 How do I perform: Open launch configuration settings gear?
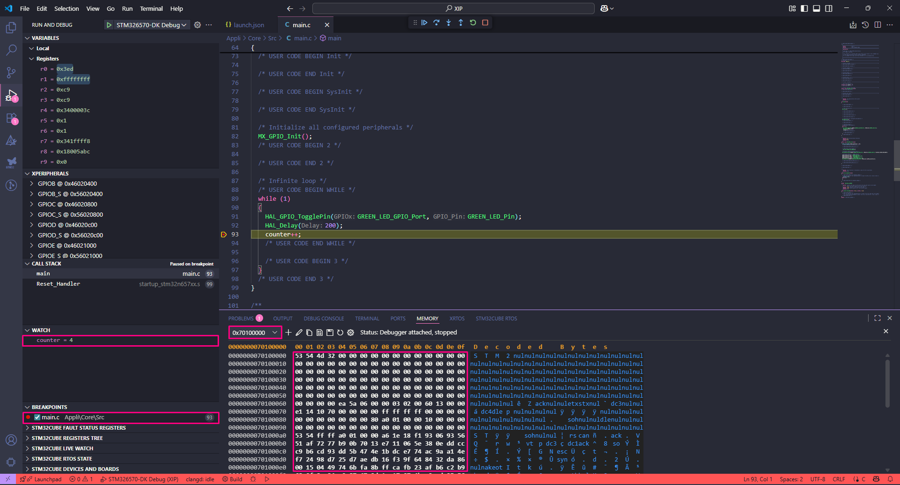(197, 25)
